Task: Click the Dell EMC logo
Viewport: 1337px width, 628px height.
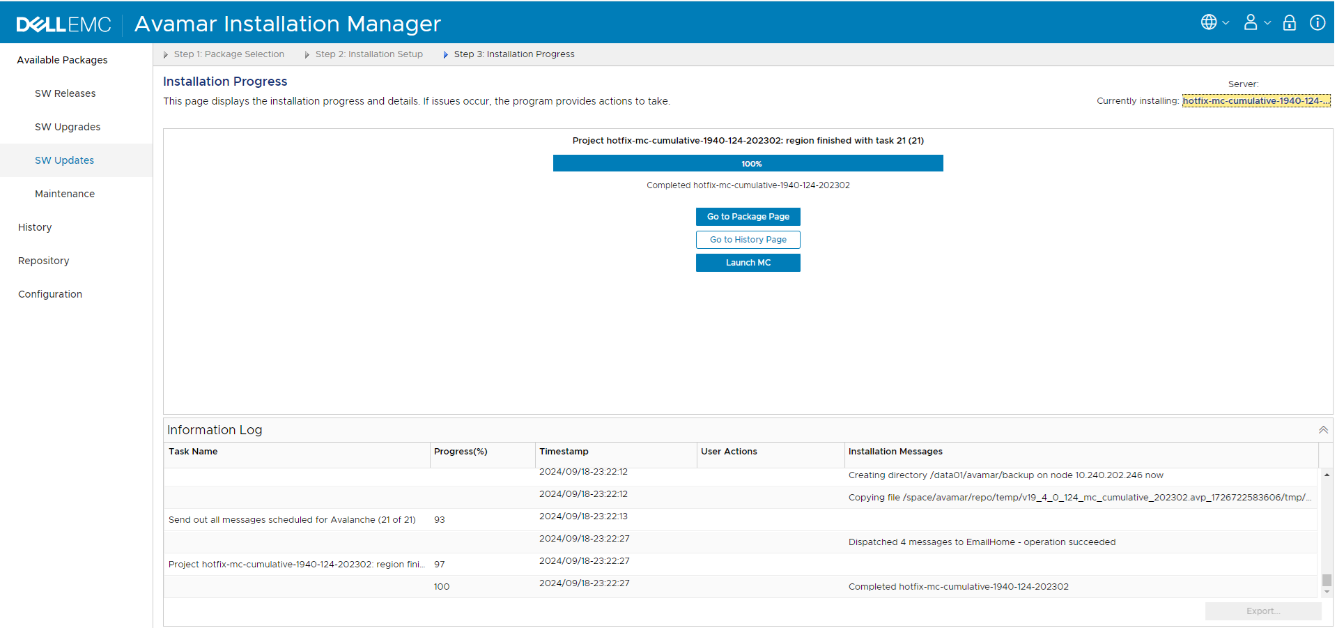Action: (64, 23)
